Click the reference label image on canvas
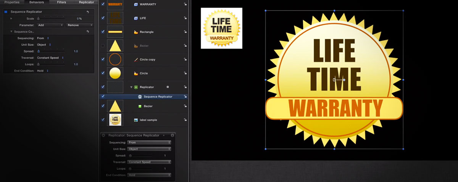The width and height of the screenshot is (458, 182). [x=221, y=28]
